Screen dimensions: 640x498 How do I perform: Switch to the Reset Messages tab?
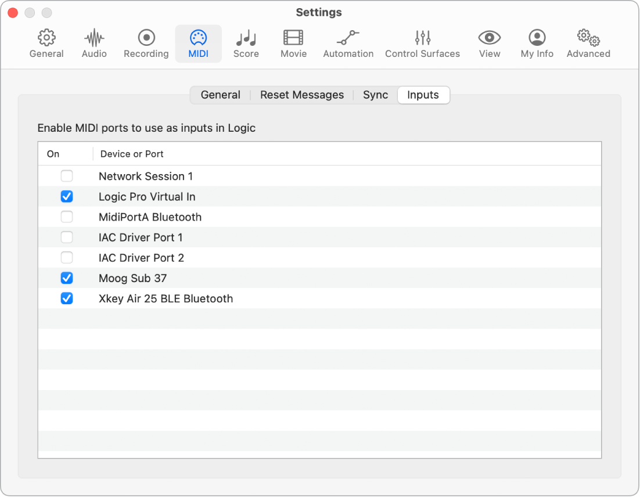tap(302, 95)
